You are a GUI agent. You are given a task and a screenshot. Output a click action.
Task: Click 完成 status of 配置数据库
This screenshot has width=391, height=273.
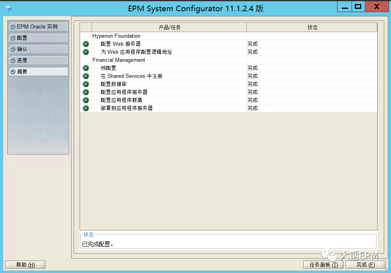click(253, 84)
